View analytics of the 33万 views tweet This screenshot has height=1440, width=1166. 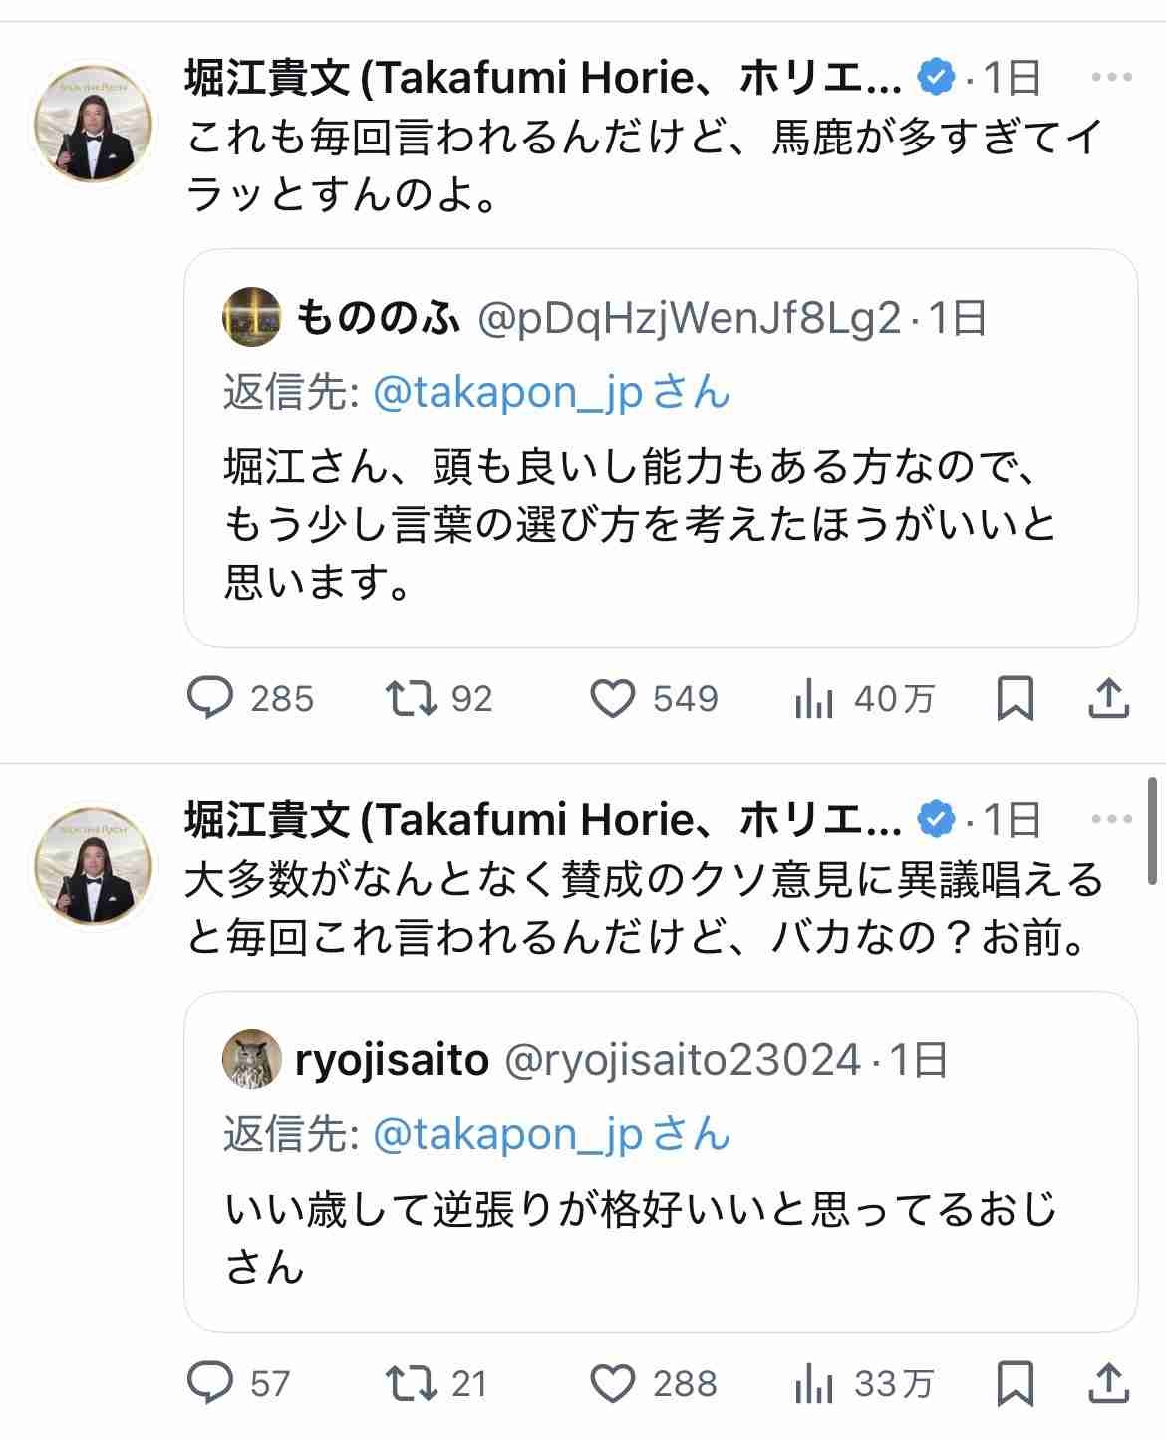click(x=814, y=1383)
